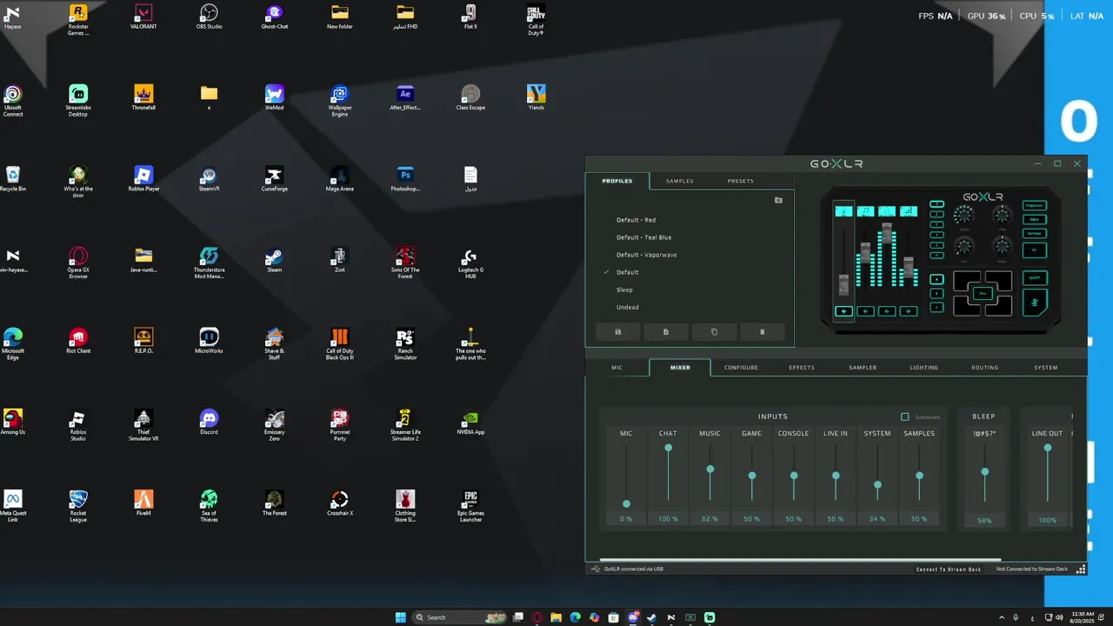Click the copy profile icon
This screenshot has width=1113, height=626.
[714, 331]
